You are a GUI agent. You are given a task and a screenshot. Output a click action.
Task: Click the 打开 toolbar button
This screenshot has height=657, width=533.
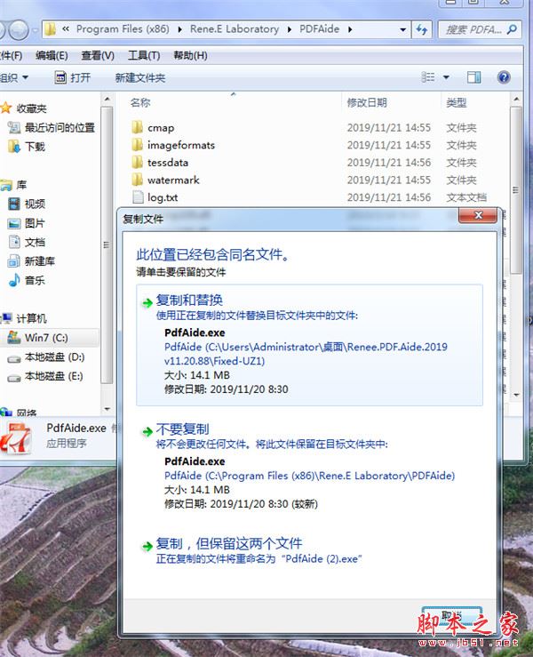click(x=73, y=77)
